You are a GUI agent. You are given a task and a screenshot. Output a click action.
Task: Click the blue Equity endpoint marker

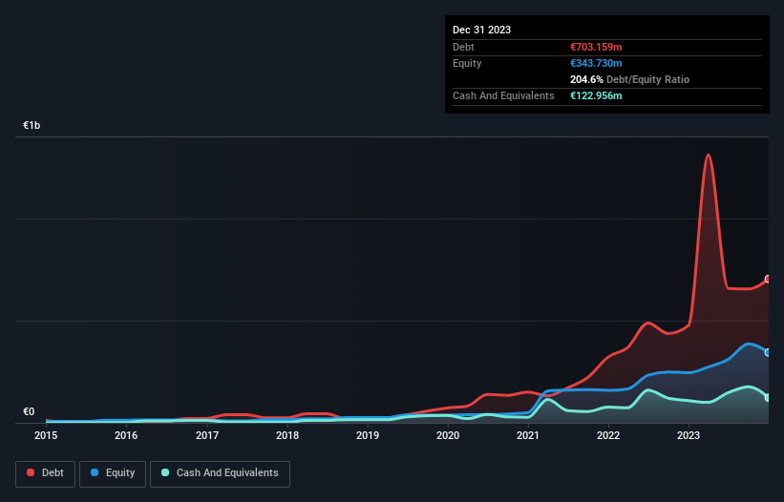coord(768,353)
